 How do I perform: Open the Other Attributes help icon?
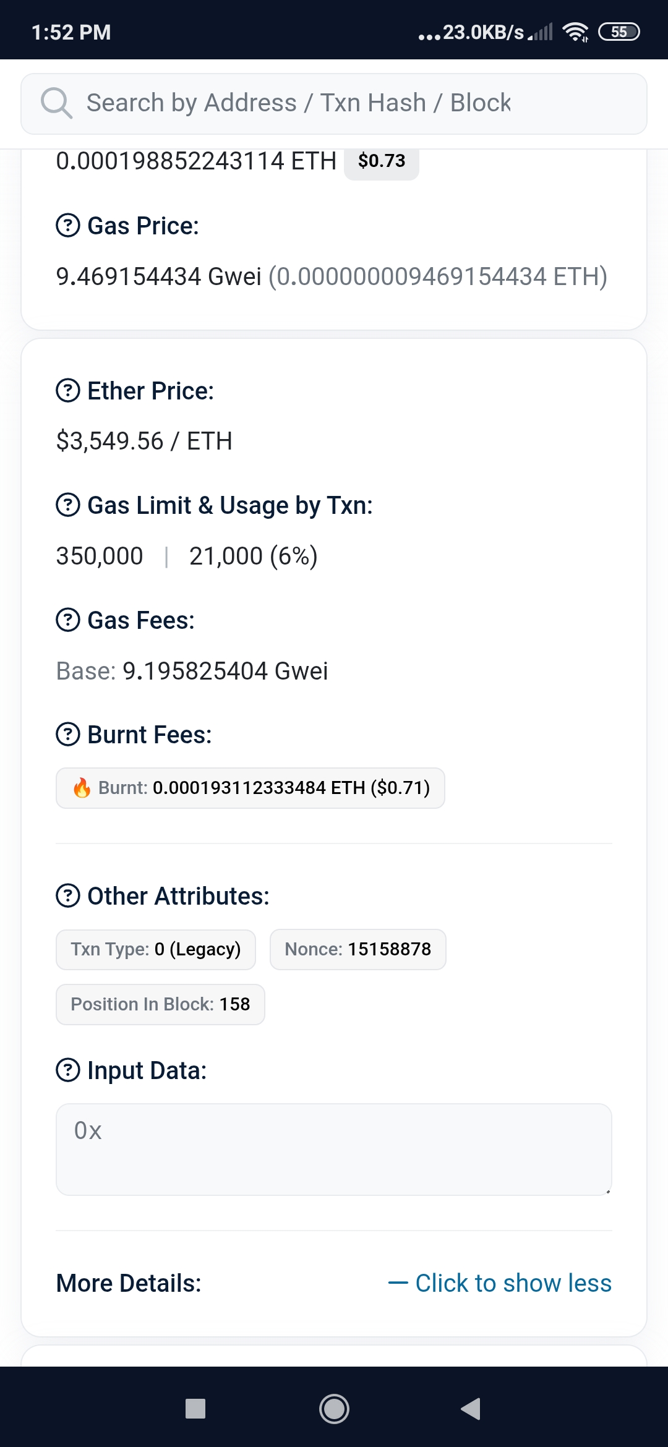tap(68, 896)
